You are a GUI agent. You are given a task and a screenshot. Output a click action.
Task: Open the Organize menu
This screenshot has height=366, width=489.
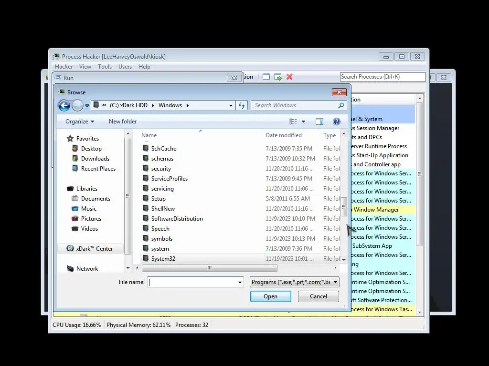coord(80,122)
